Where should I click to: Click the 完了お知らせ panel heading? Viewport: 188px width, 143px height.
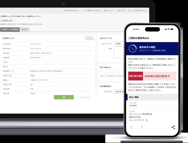coord(105,67)
